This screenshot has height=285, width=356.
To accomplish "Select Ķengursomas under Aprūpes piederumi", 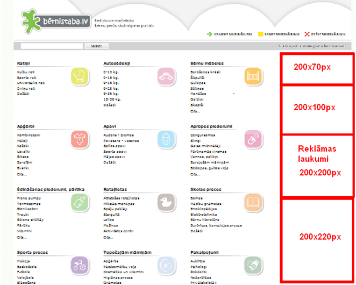I will coord(203,135).
